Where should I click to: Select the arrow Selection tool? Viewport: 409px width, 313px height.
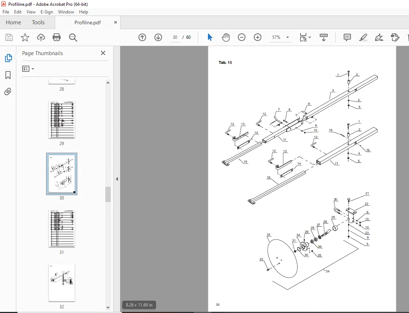click(x=210, y=37)
